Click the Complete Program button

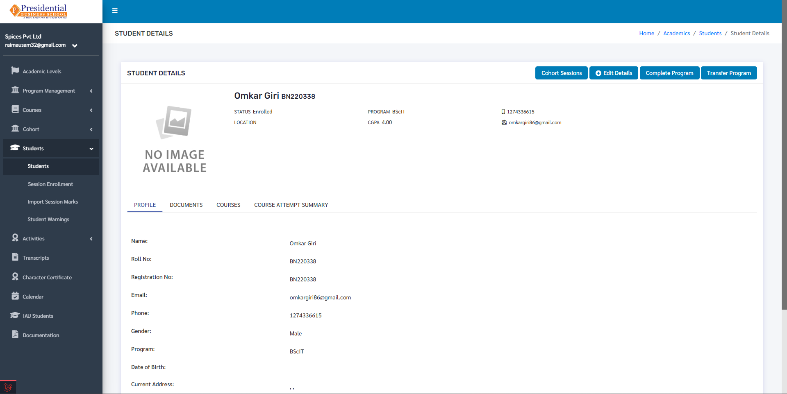tap(669, 73)
